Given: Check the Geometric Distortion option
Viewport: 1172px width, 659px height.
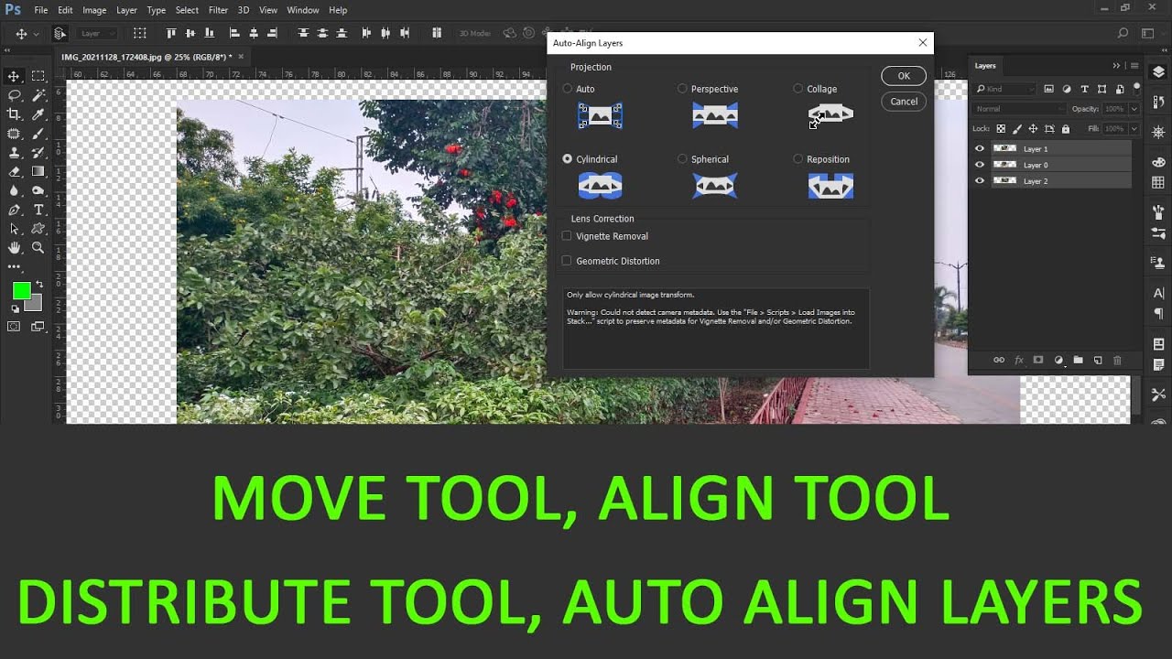Looking at the screenshot, I should pyautogui.click(x=567, y=261).
